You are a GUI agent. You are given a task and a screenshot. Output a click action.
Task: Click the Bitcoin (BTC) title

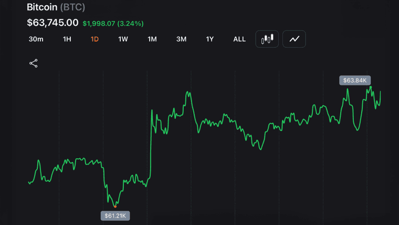56,7
